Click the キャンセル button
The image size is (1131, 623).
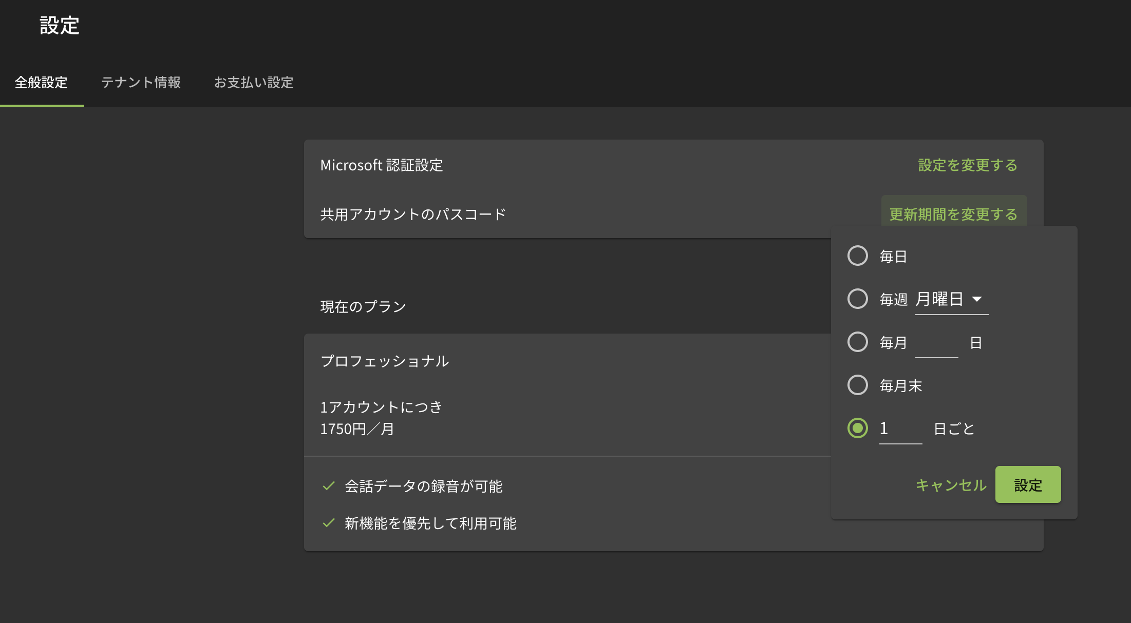(951, 485)
